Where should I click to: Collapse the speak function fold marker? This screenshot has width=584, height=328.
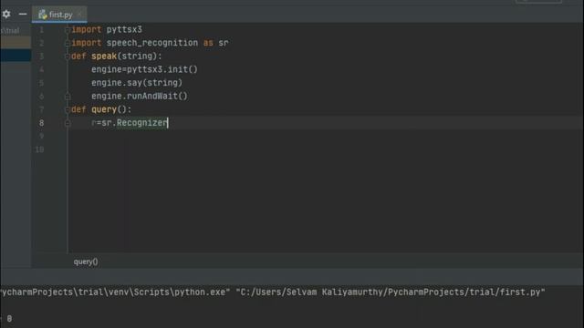[68, 56]
